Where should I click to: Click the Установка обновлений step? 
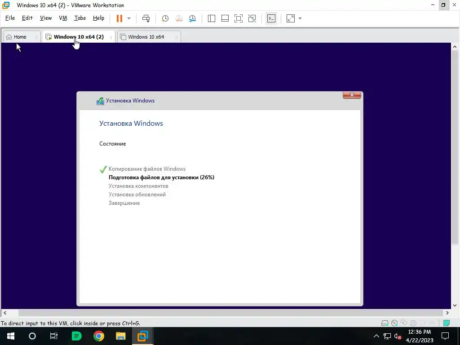click(x=137, y=194)
